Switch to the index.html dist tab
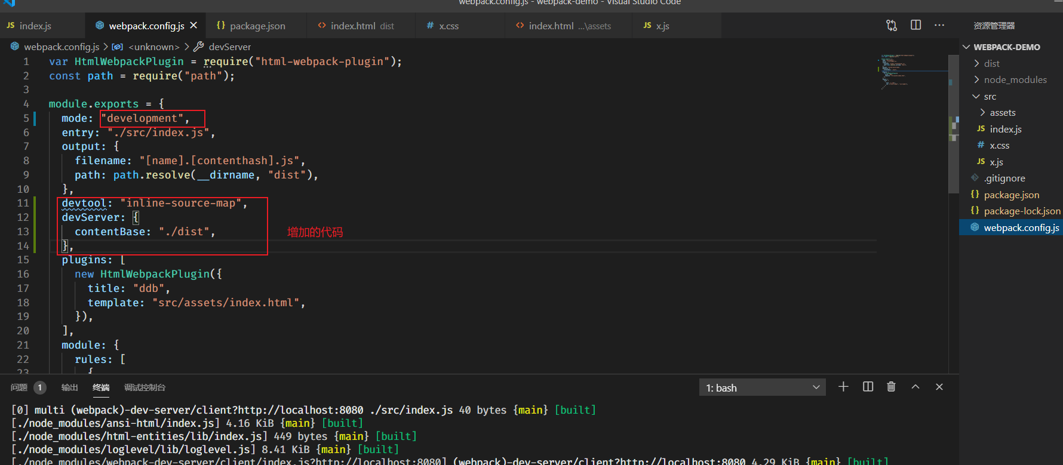 click(361, 26)
